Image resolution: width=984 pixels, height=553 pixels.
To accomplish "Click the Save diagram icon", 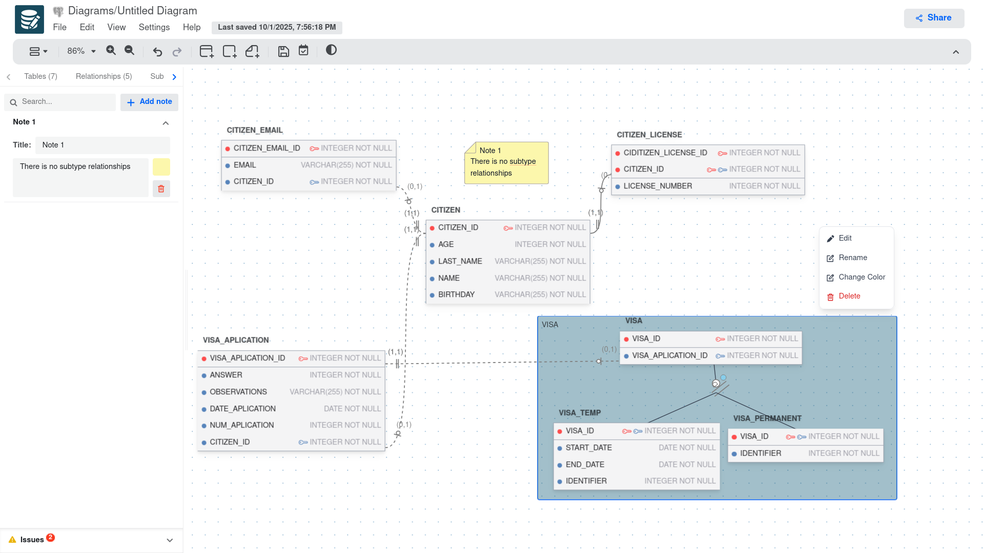I will (x=283, y=51).
